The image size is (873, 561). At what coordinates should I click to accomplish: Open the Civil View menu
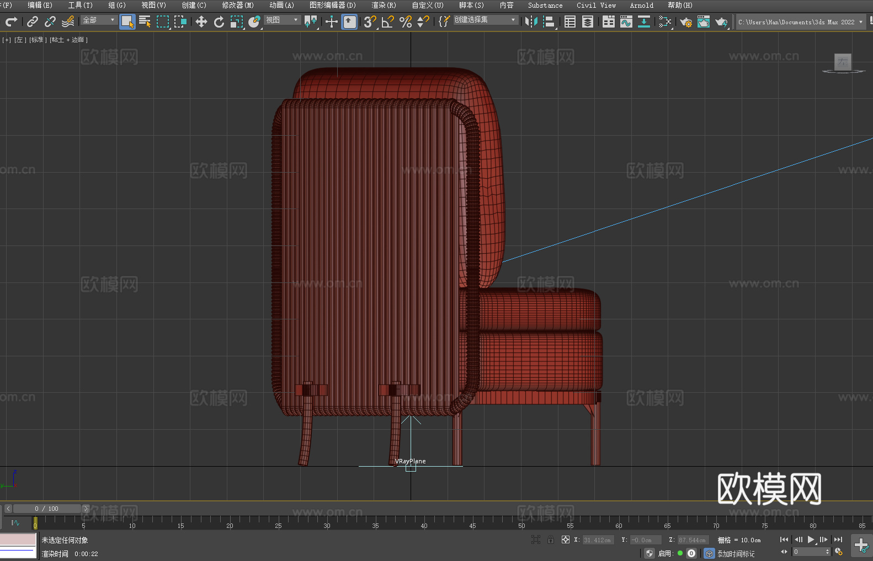tap(596, 5)
